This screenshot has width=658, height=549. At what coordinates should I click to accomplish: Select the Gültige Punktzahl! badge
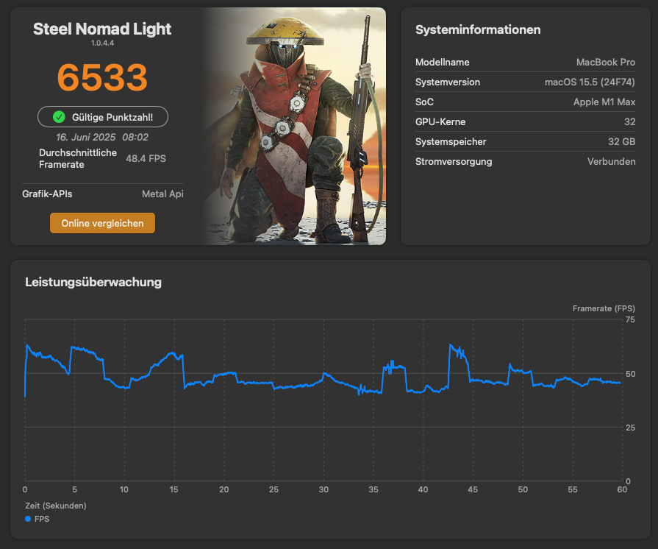point(103,117)
